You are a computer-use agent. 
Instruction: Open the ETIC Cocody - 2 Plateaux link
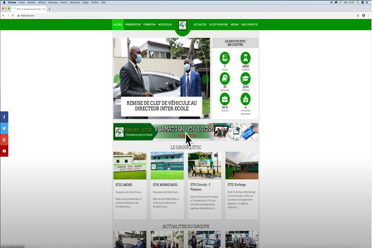[x=200, y=187]
